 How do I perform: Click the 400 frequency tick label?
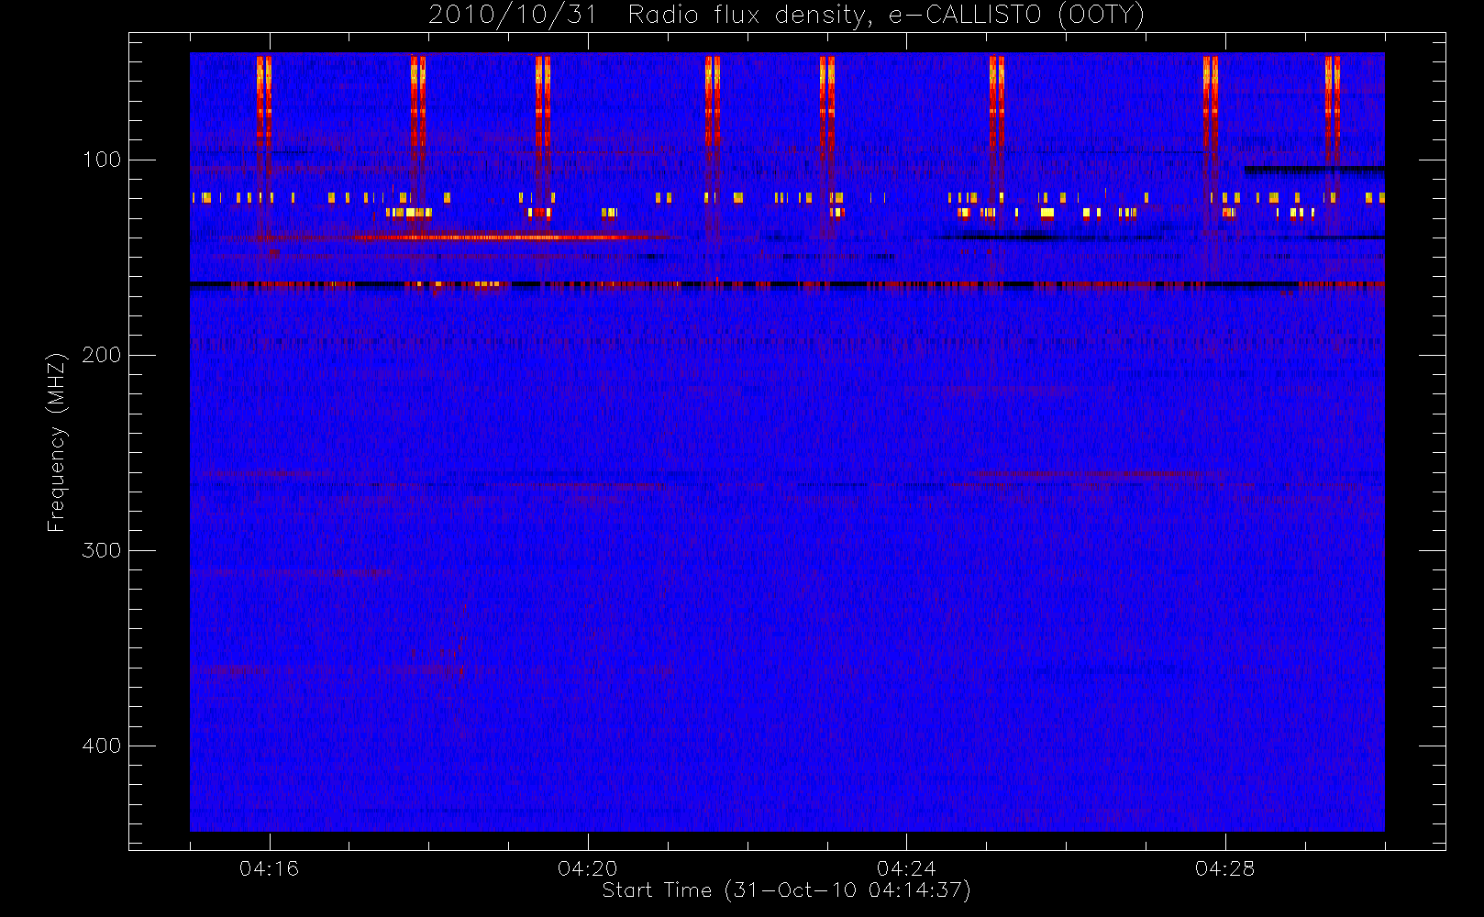pos(102,746)
